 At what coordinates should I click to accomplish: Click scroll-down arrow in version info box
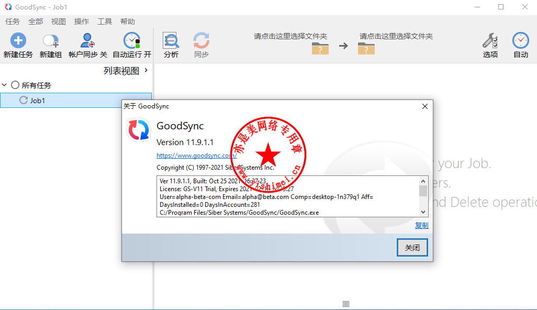click(423, 212)
